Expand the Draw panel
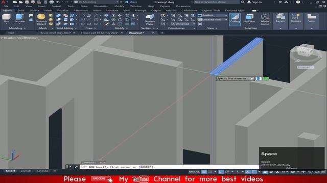Image resolution: width=327 pixels, height=183 pixels. click(x=90, y=28)
